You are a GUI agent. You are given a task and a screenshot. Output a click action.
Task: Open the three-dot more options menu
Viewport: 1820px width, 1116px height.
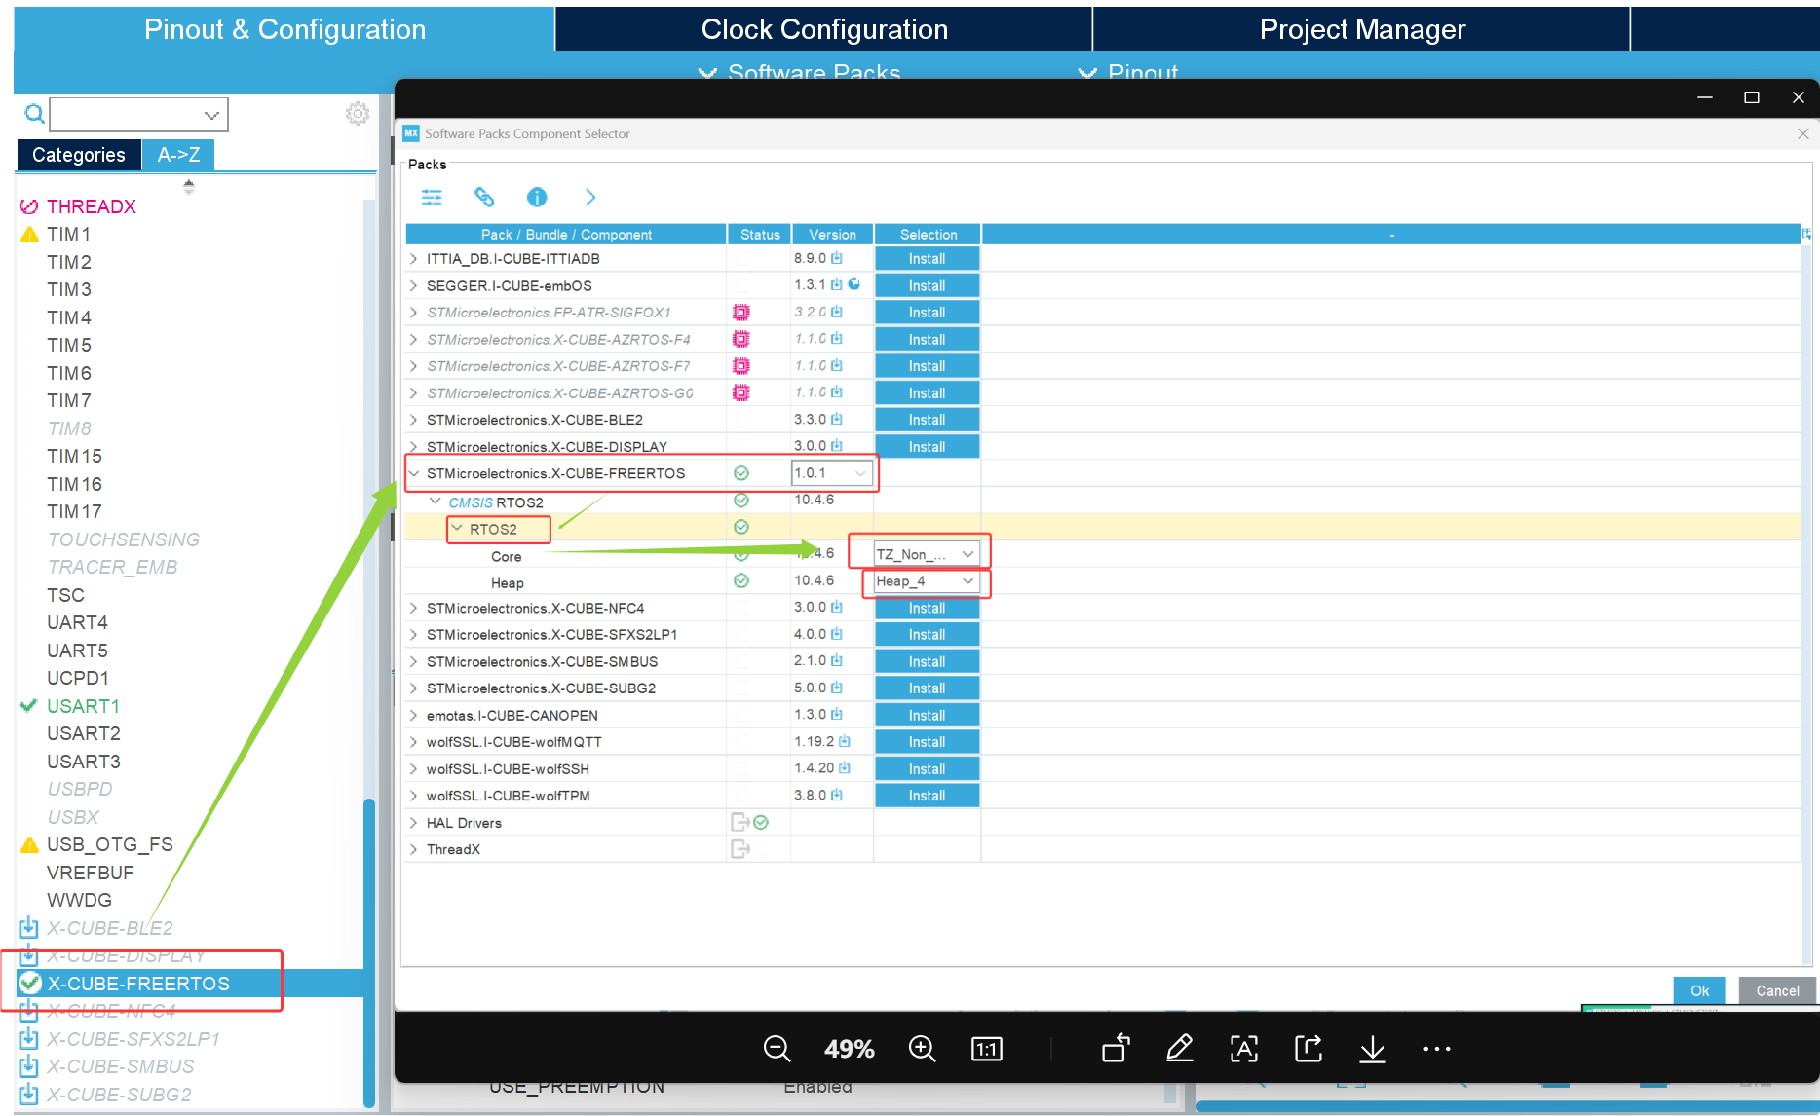pyautogui.click(x=1437, y=1049)
